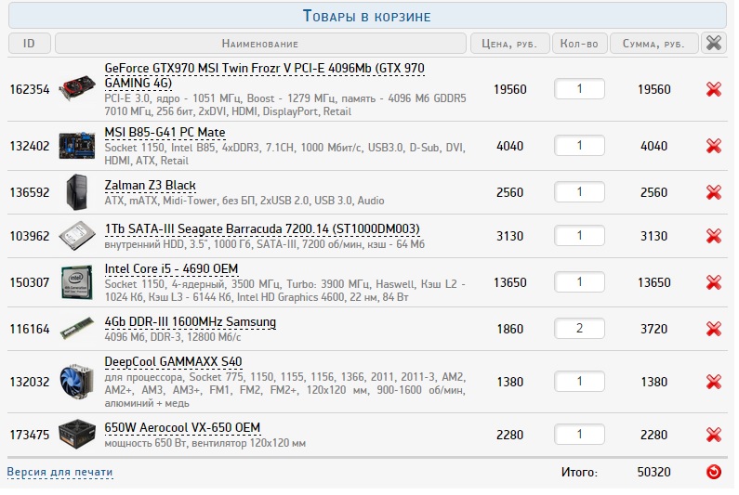Delete DeepCool GAMMAXX S40 from cart

pyautogui.click(x=714, y=382)
